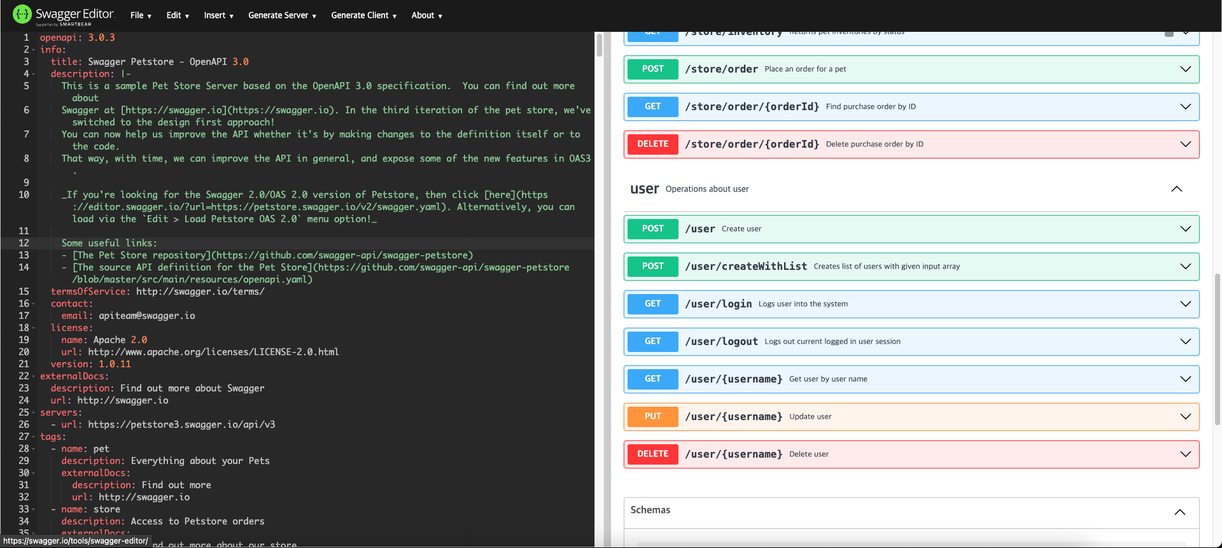Fold the tags block at line 27
1222x548 pixels.
click(33, 437)
